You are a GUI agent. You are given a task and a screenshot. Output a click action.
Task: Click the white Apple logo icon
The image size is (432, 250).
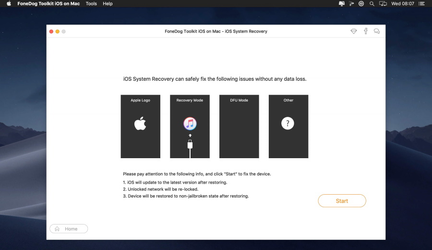coord(140,124)
